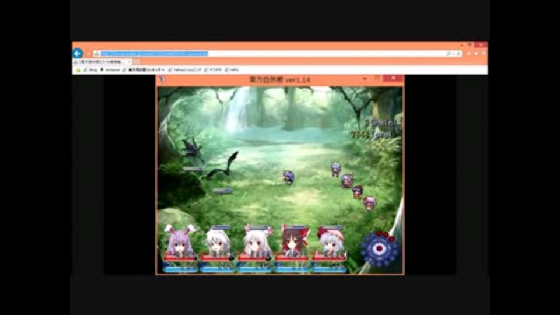
Task: Open the Bing favorites bar link
Action: pyautogui.click(x=90, y=70)
